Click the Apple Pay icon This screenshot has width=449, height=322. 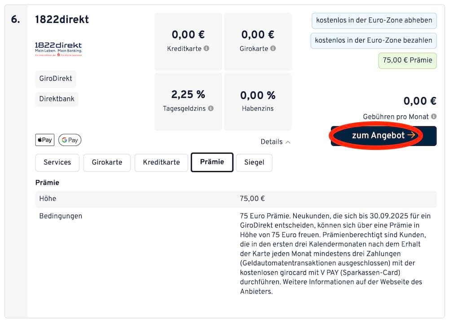click(x=44, y=140)
